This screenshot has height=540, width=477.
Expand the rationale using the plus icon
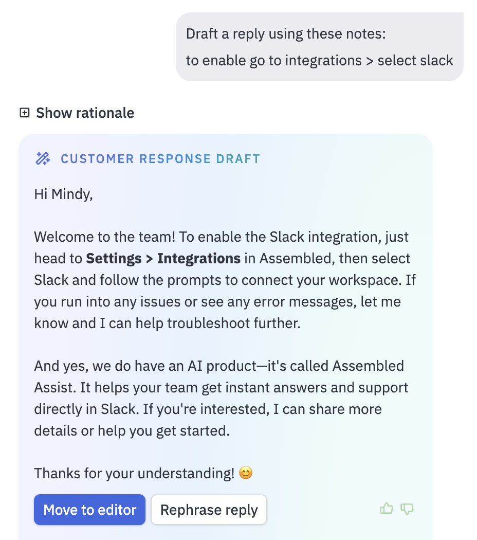point(25,113)
